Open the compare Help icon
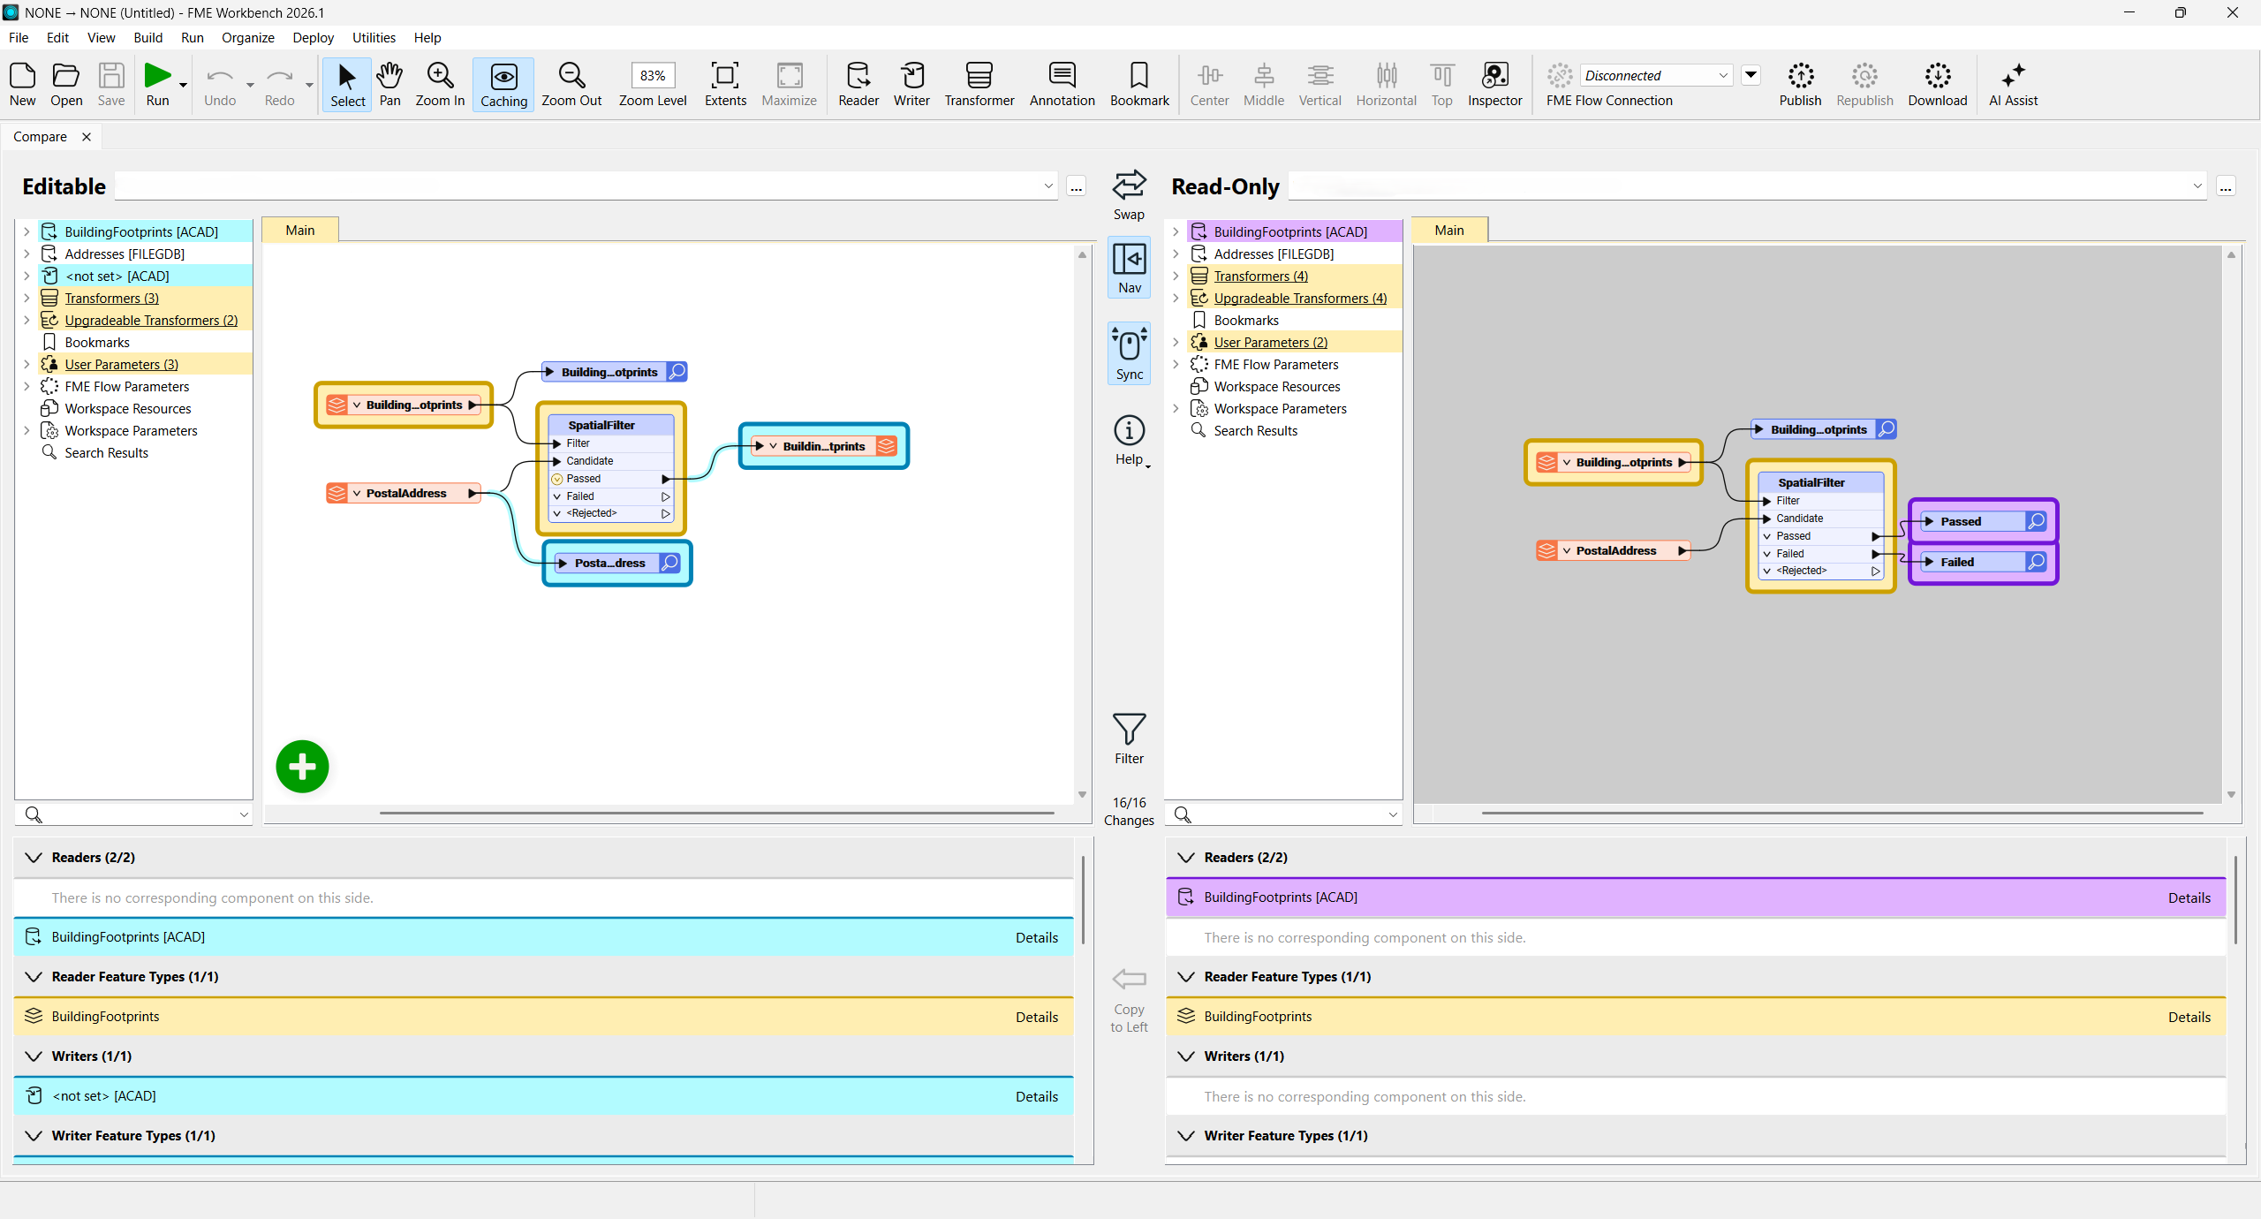This screenshot has height=1219, width=2261. tap(1129, 440)
